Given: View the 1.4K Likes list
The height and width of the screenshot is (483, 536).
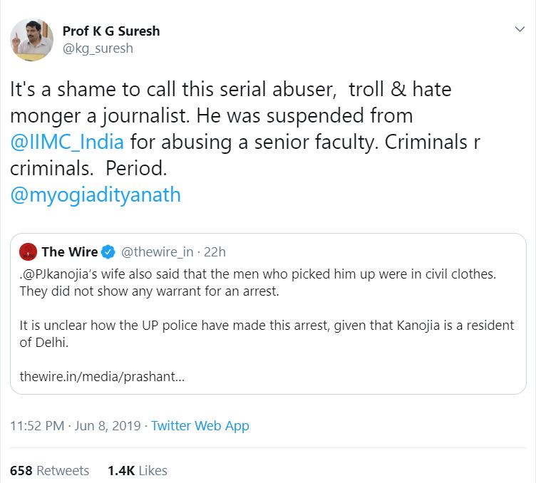Looking at the screenshot, I should click(x=137, y=471).
